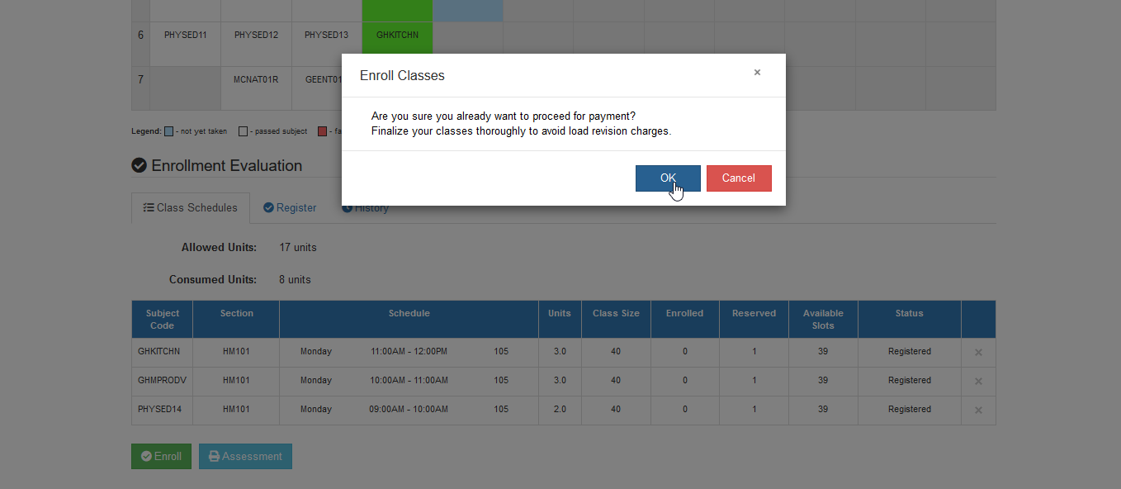Image resolution: width=1121 pixels, height=489 pixels.
Task: Select PHYSED14 subject code in schedule table
Action: [x=159, y=409]
